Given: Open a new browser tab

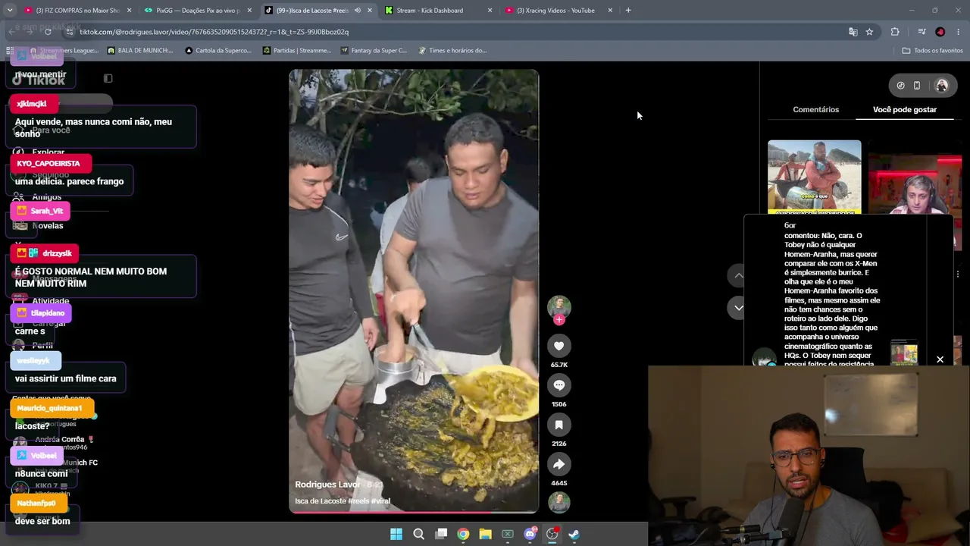Looking at the screenshot, I should coord(628,11).
